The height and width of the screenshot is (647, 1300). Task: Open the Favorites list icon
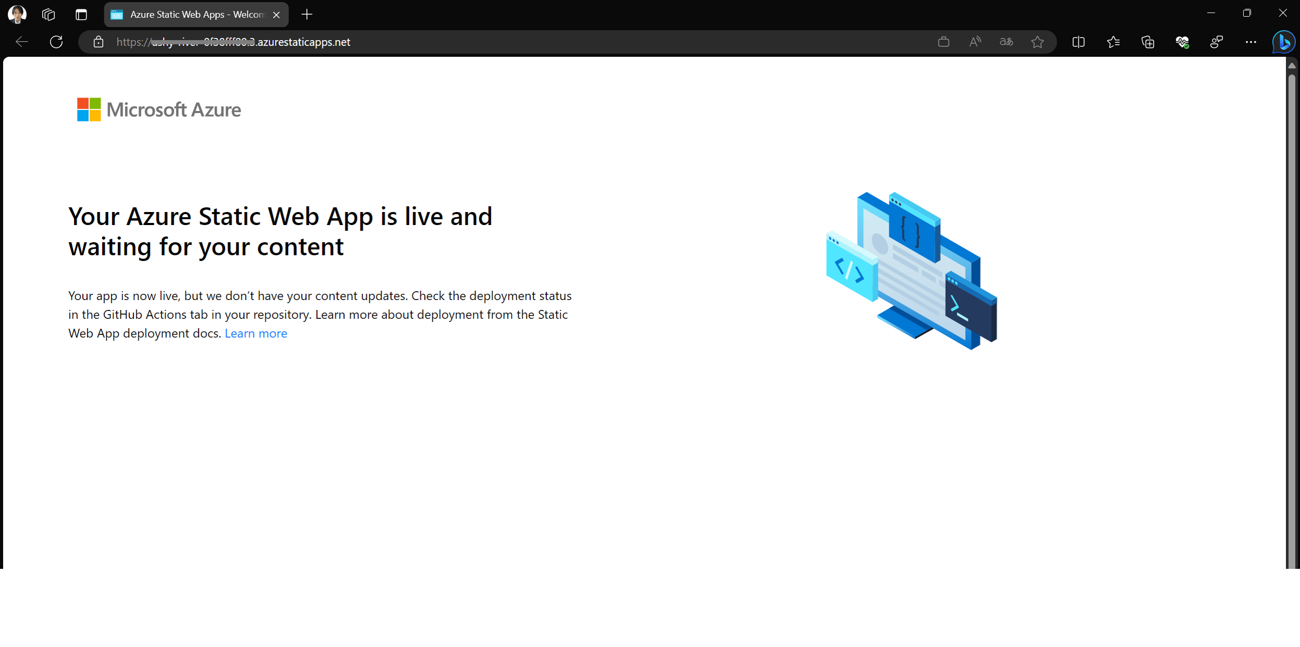pyautogui.click(x=1114, y=42)
